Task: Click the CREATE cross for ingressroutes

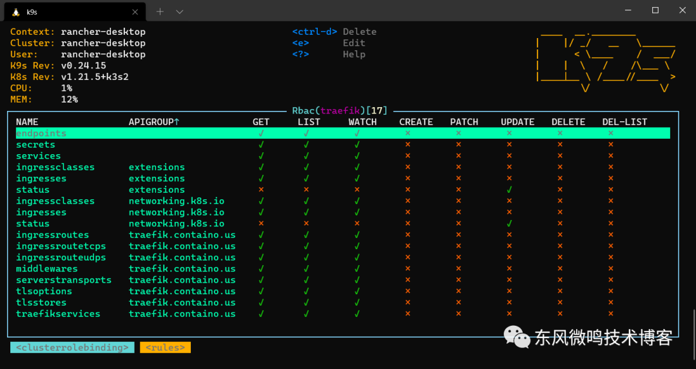Action: point(407,235)
